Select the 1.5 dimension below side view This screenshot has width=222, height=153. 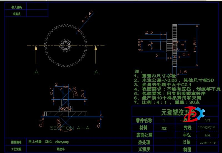[183, 72]
